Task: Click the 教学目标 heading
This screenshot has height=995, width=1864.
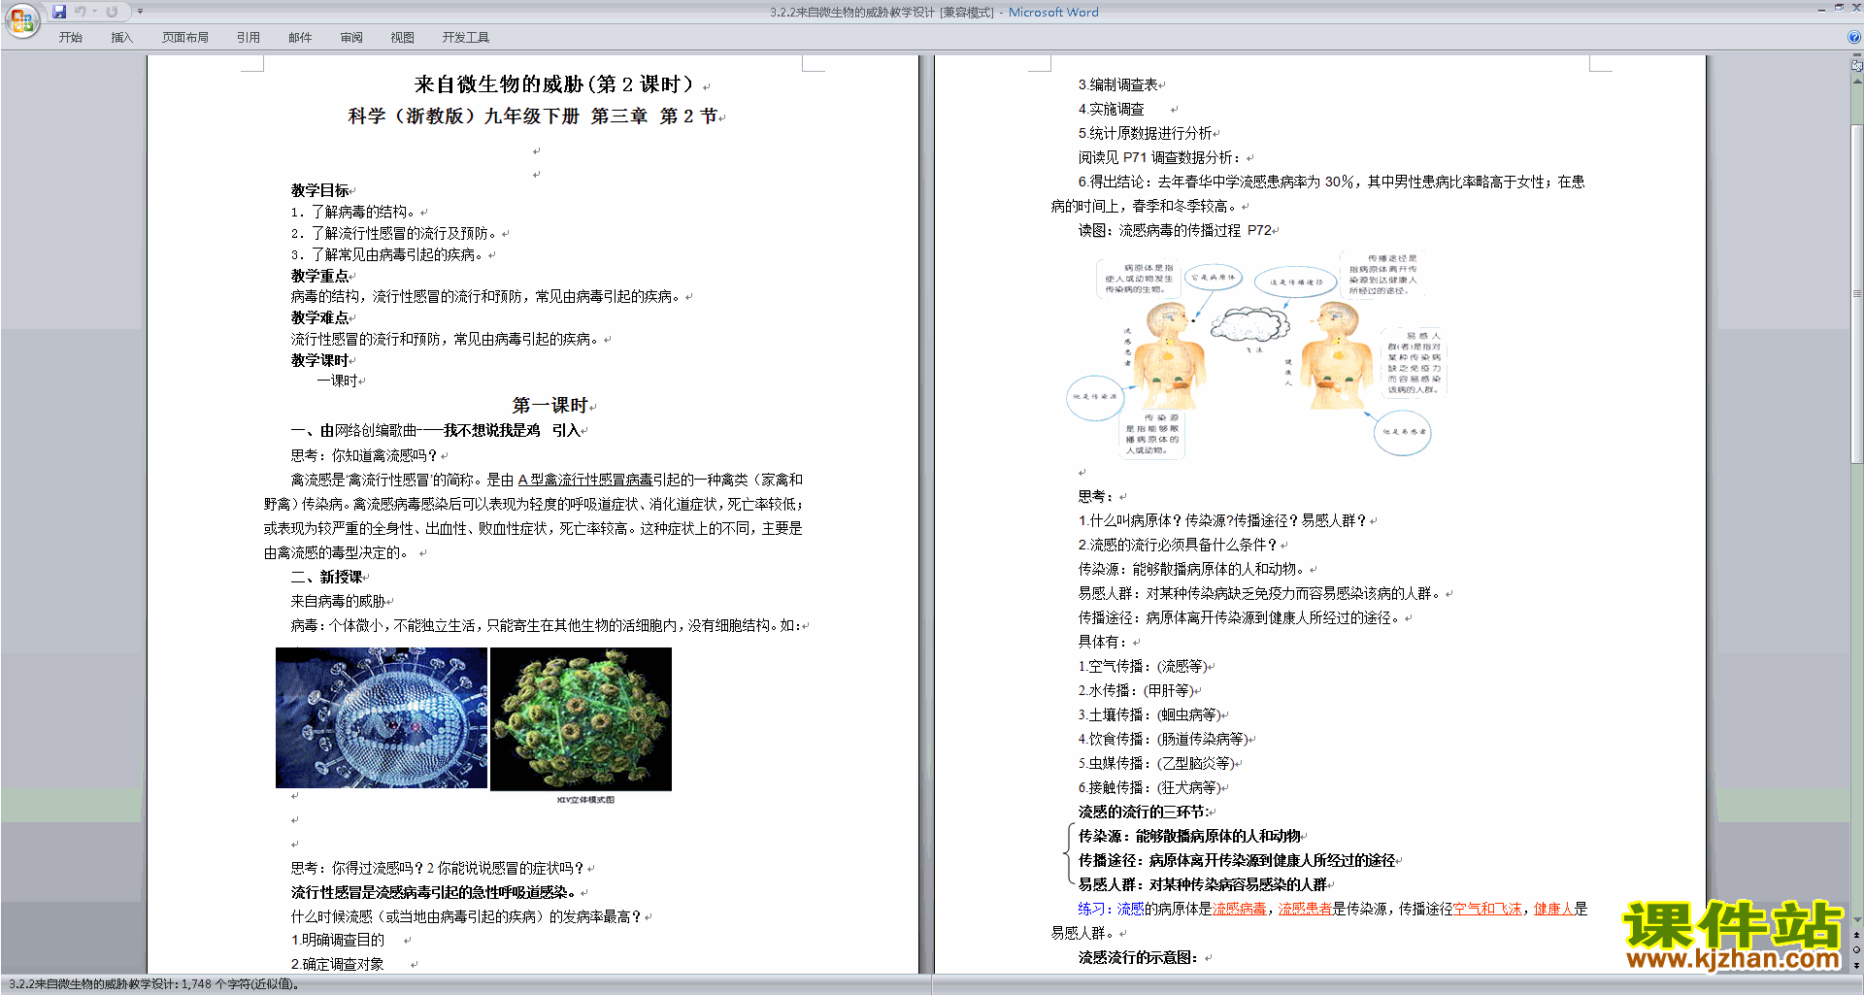Action: pos(319,191)
